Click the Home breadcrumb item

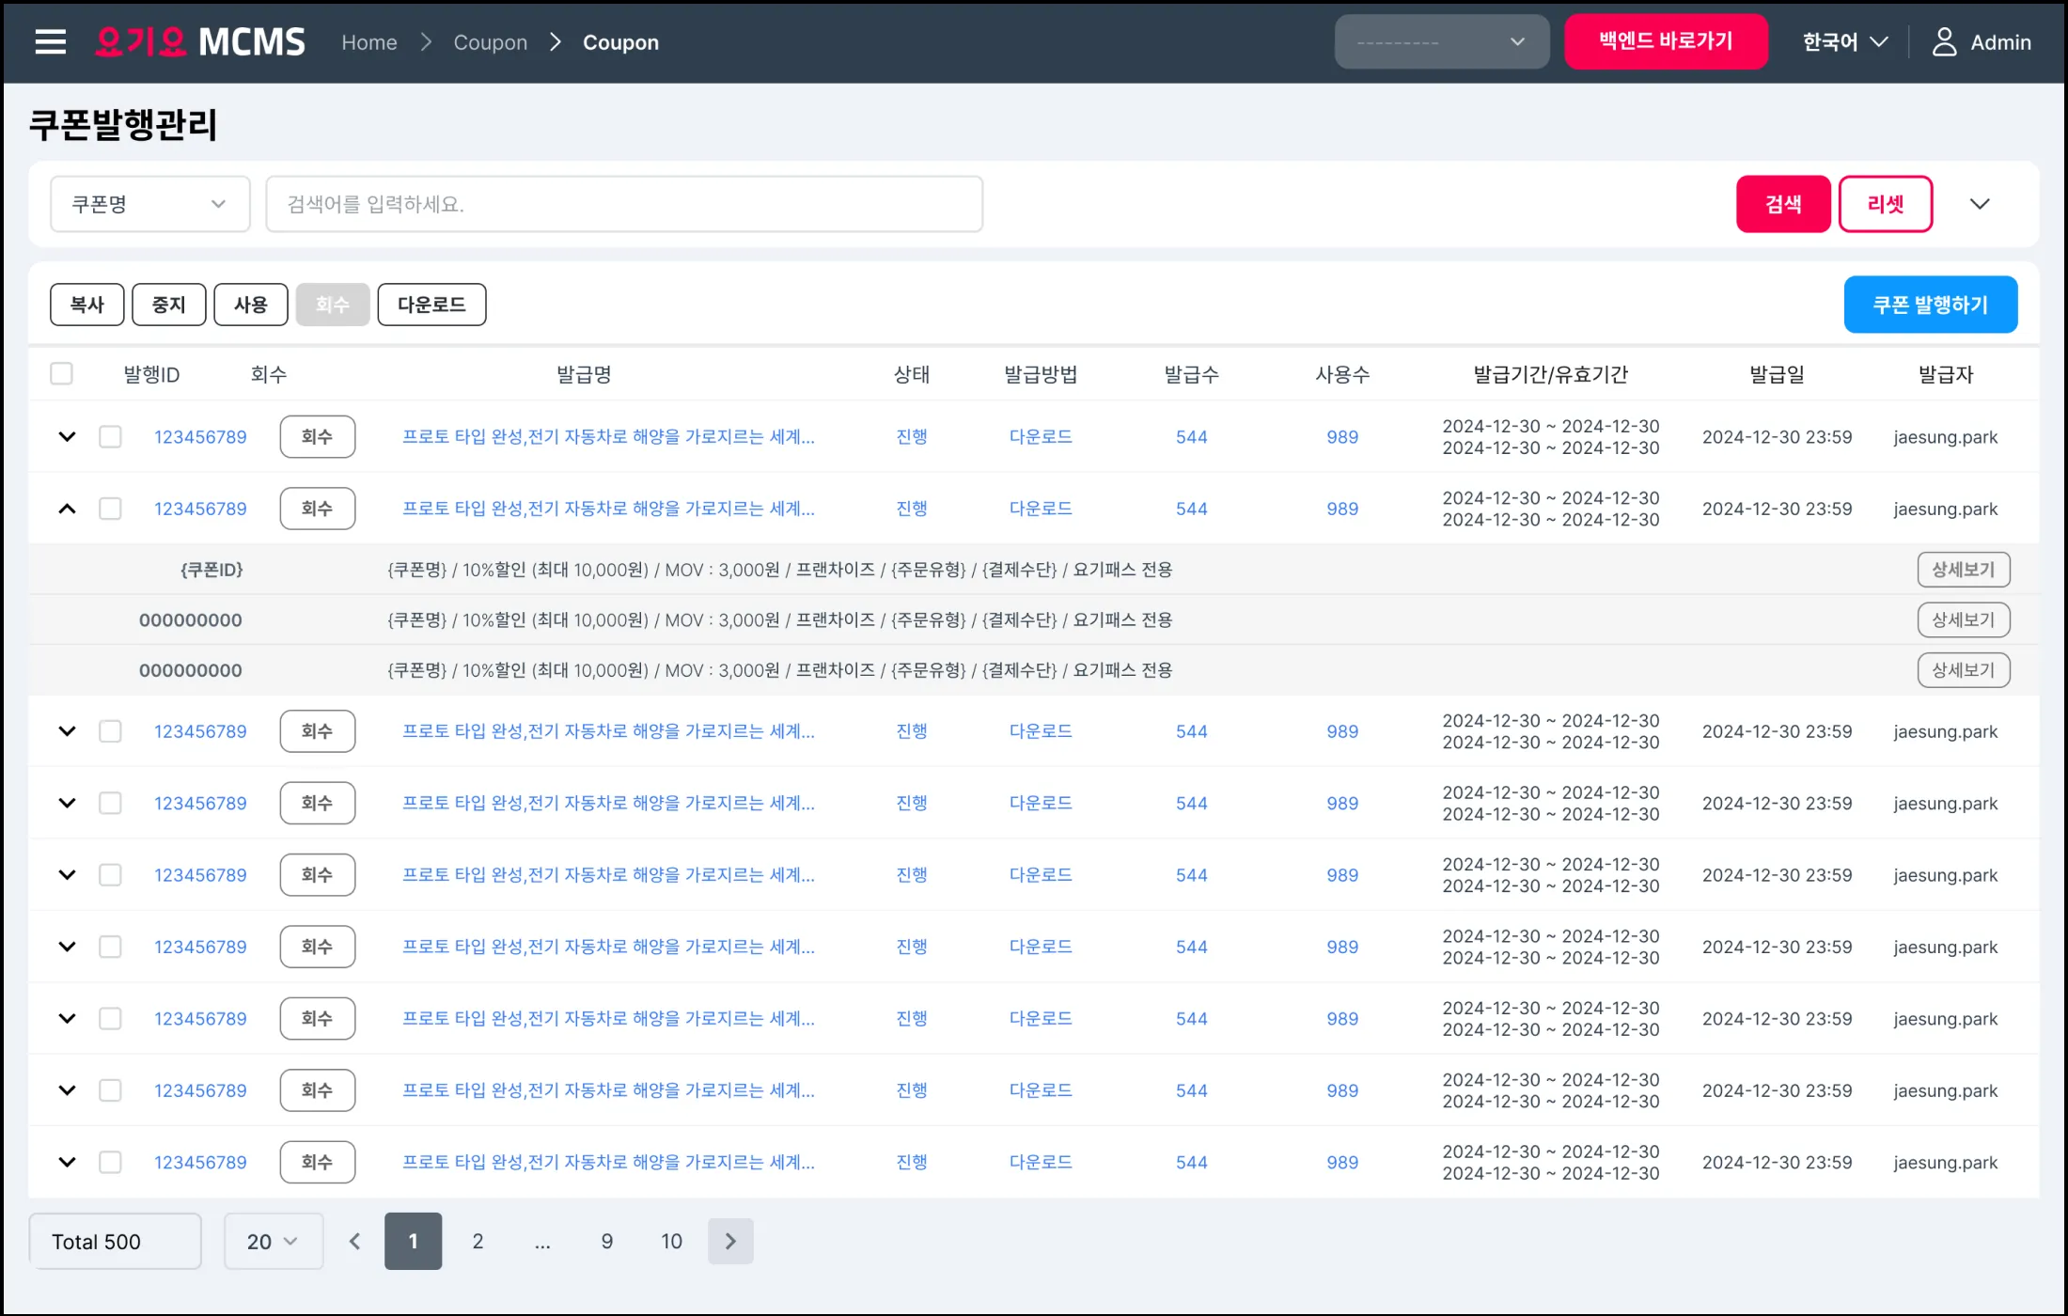[368, 42]
